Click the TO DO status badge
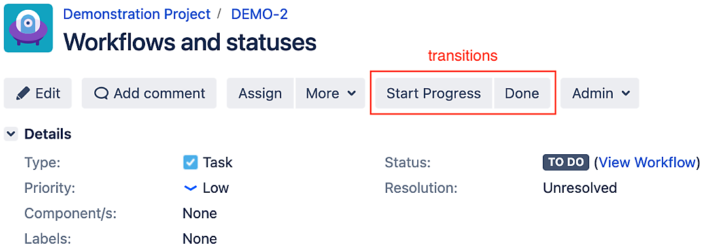The height and width of the screenshot is (247, 703). pos(566,162)
